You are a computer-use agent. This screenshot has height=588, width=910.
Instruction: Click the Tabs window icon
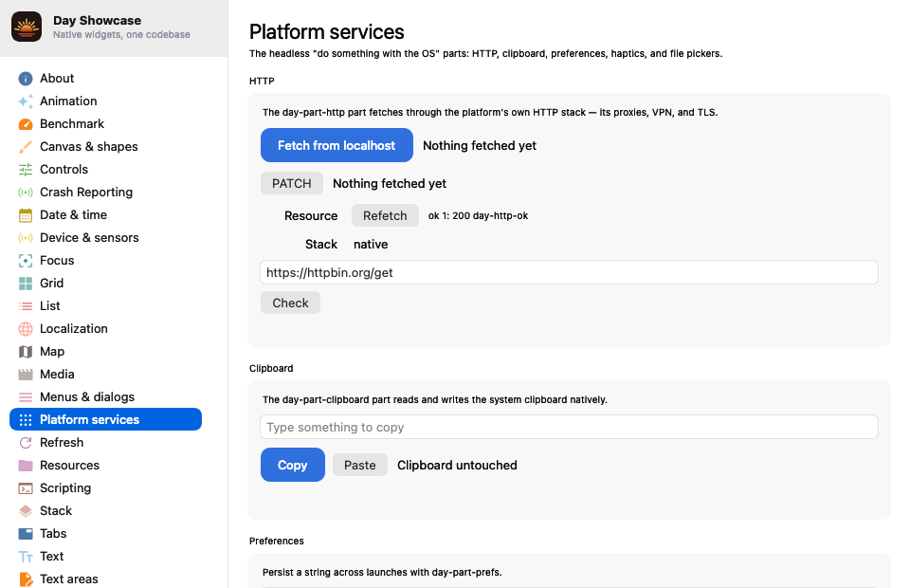point(26,533)
